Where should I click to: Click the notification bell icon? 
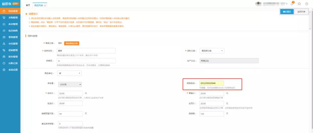(292, 4)
